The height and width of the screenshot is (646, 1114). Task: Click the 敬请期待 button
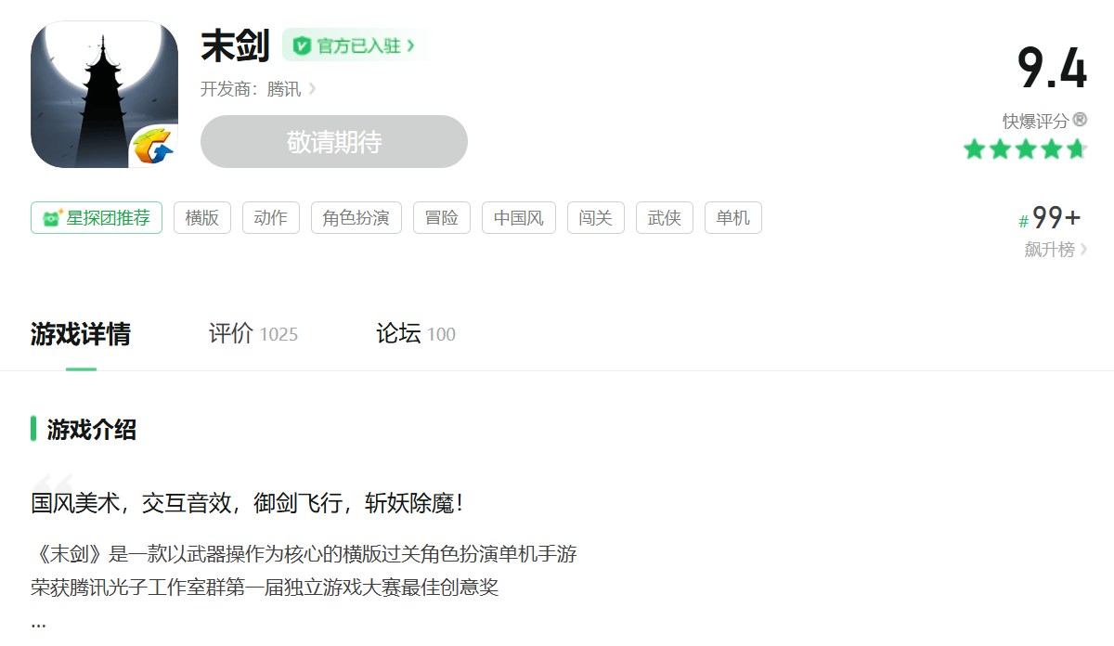pos(334,142)
